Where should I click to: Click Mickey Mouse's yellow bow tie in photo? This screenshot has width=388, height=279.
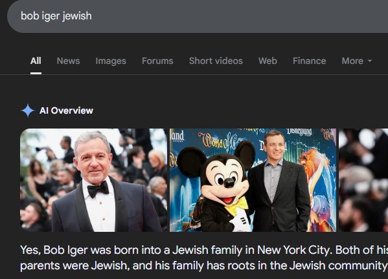click(236, 206)
